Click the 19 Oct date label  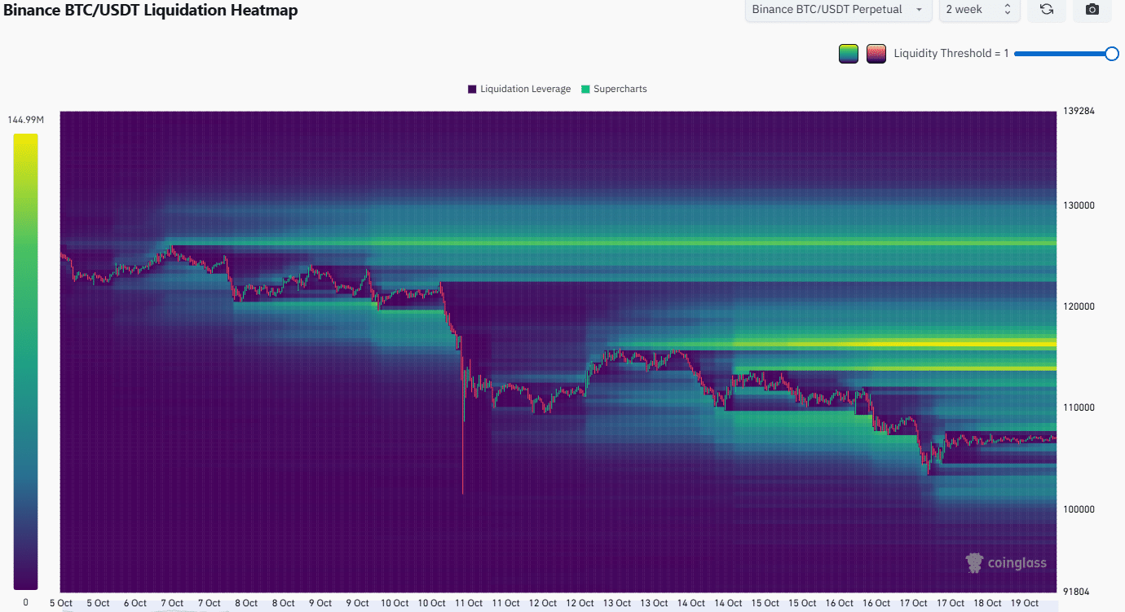tap(1025, 603)
